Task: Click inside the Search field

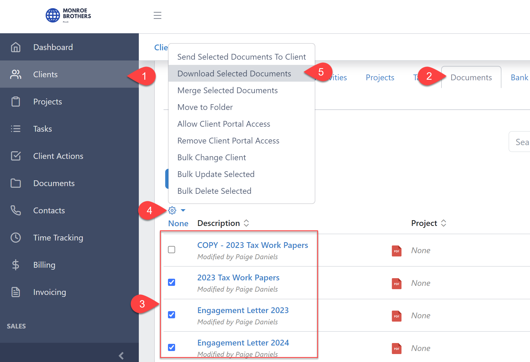Action: point(522,142)
